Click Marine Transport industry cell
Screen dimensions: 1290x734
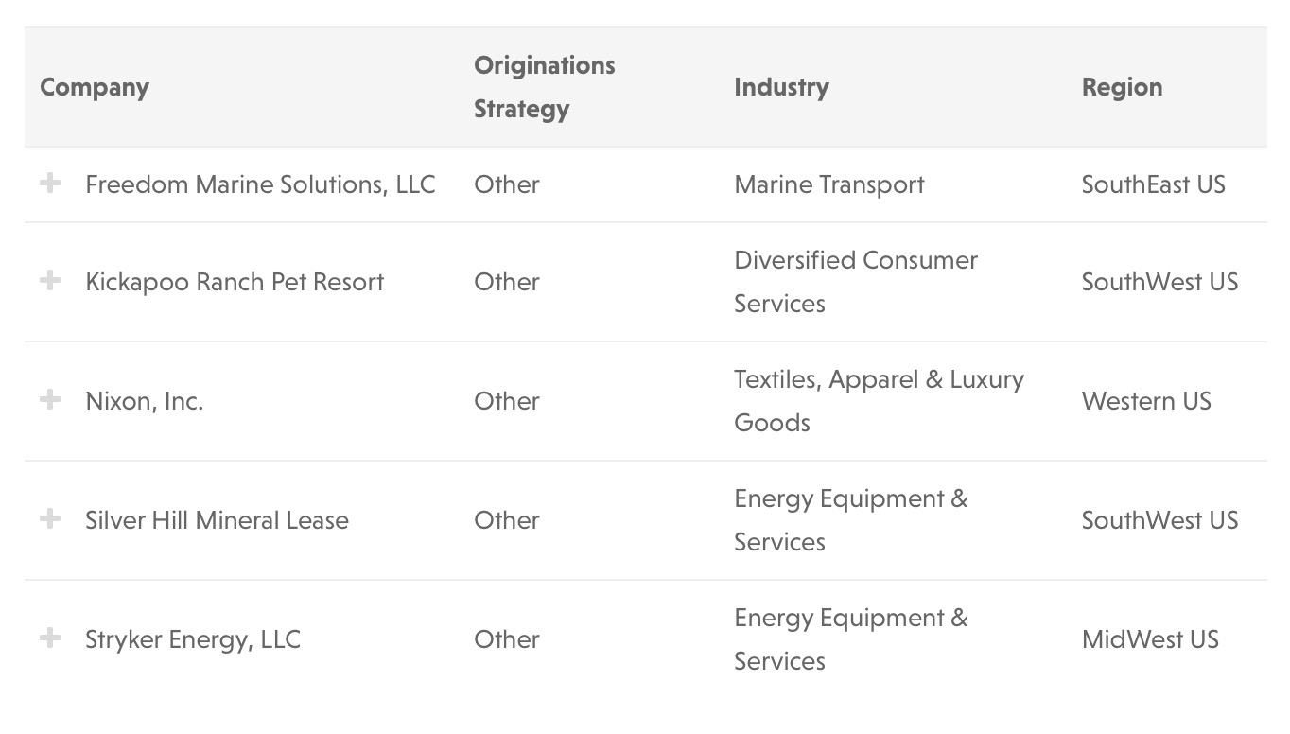(x=829, y=184)
